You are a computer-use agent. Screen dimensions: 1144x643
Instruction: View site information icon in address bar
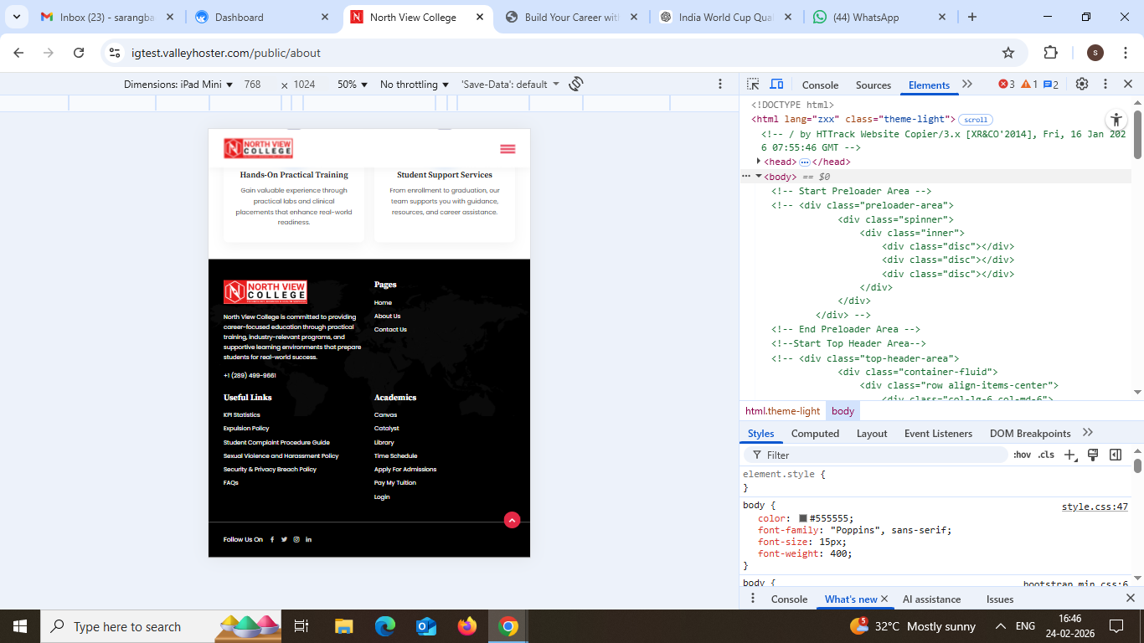pos(115,53)
